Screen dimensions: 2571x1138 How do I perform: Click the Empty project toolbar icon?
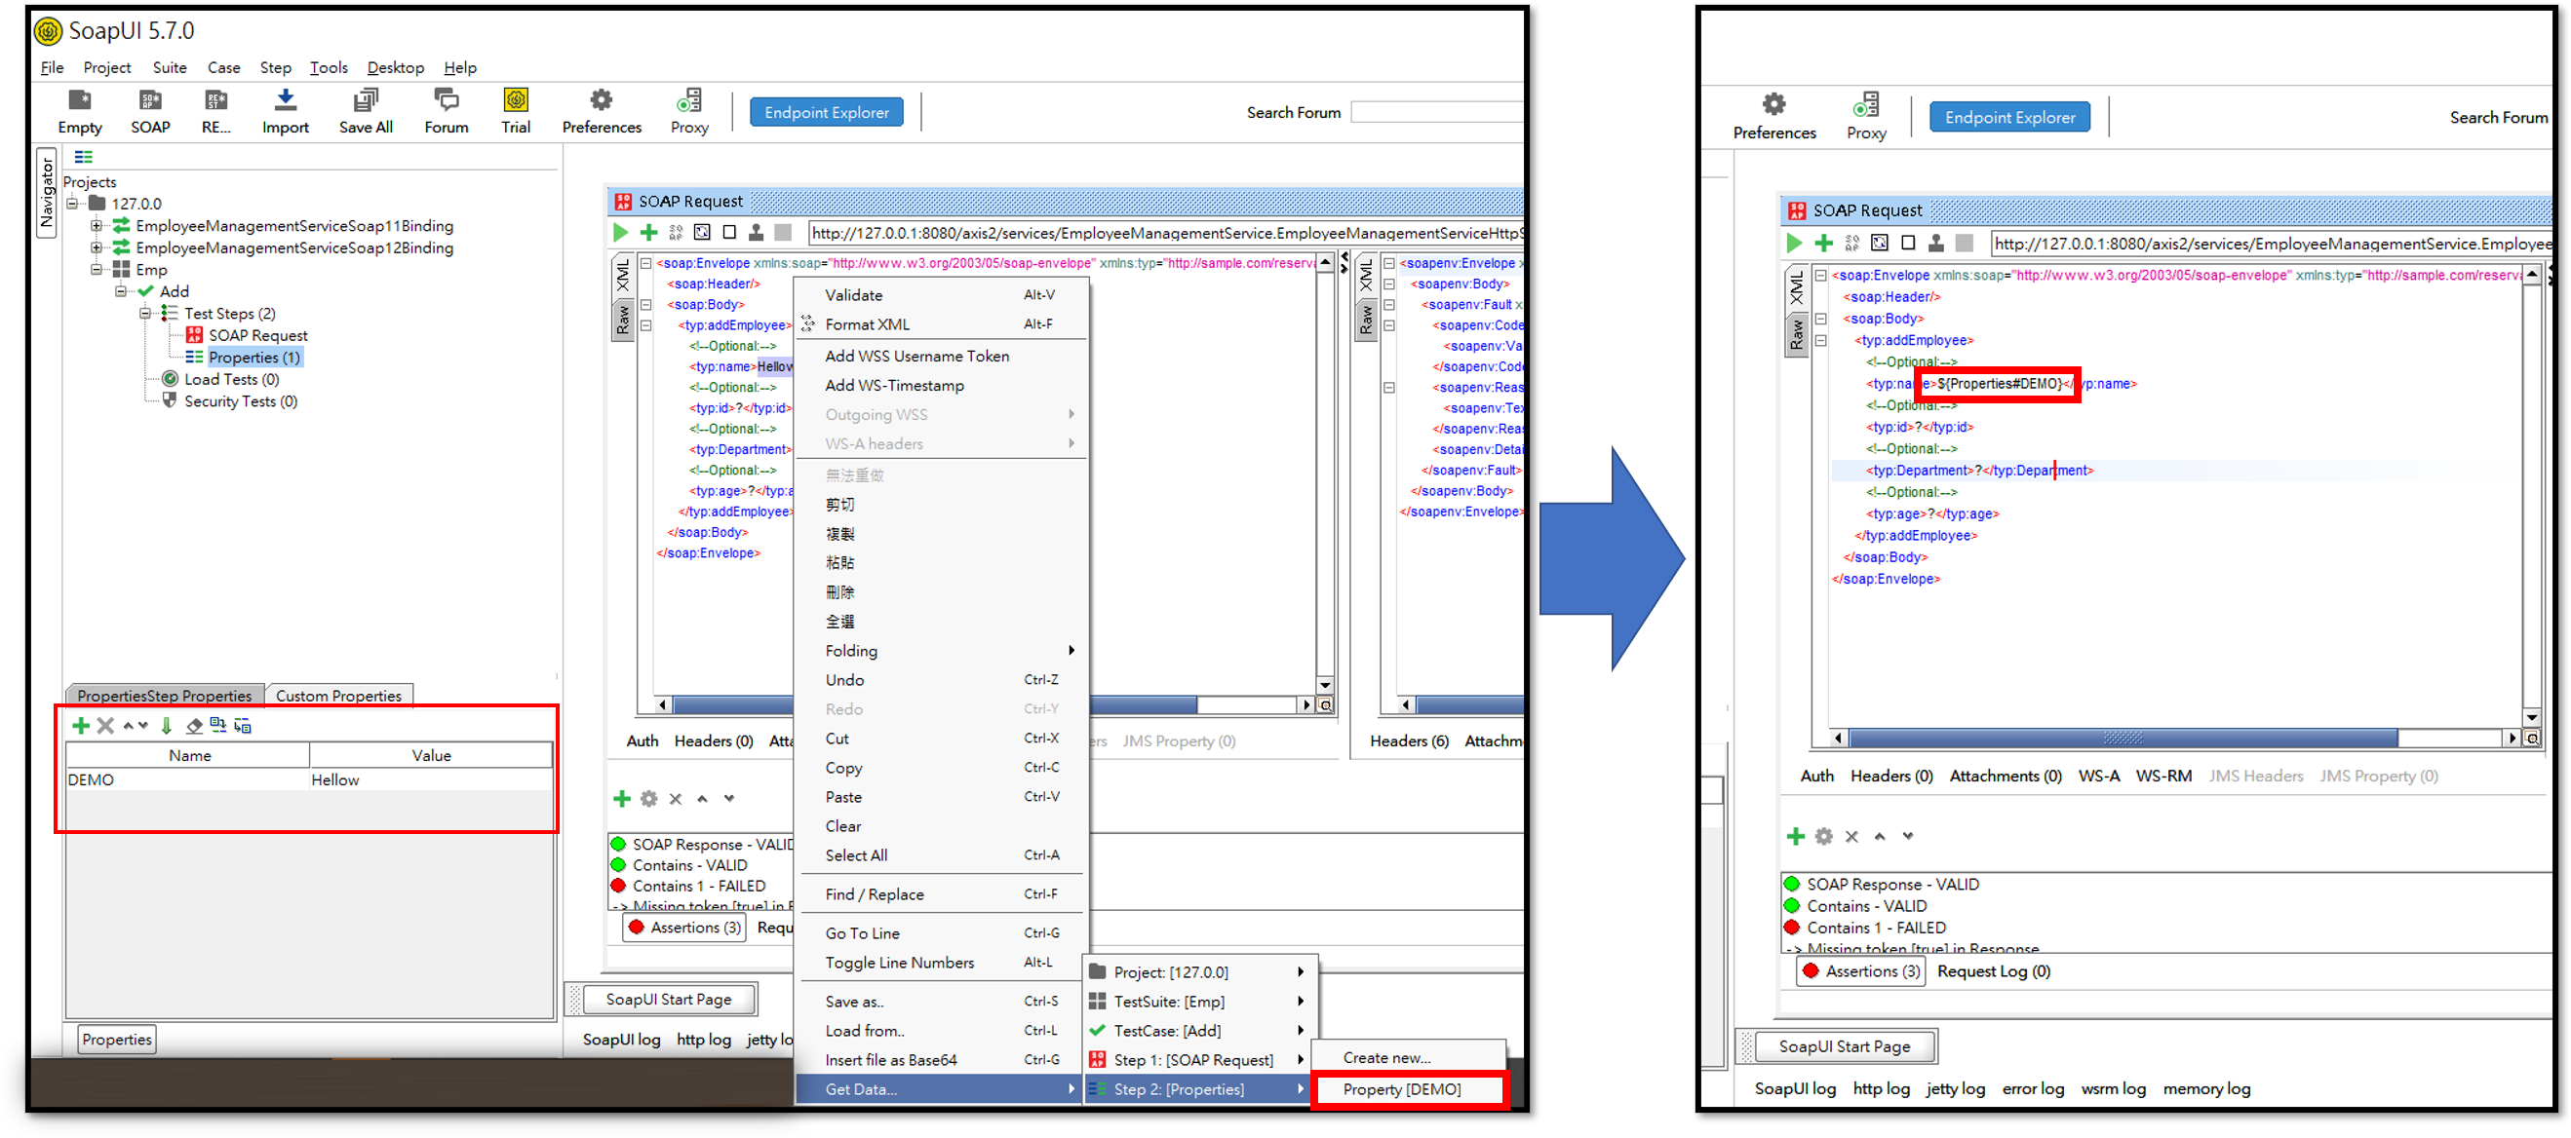(x=79, y=100)
